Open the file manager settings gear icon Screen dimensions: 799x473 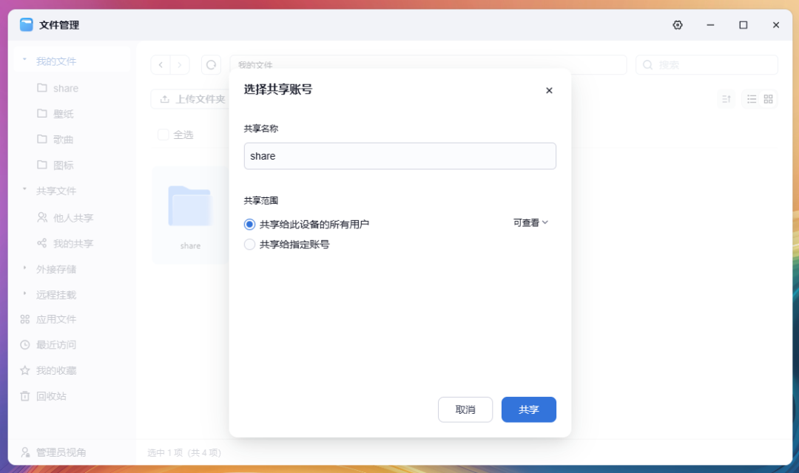pos(677,25)
